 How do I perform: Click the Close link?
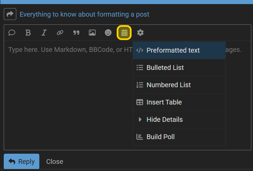point(55,161)
